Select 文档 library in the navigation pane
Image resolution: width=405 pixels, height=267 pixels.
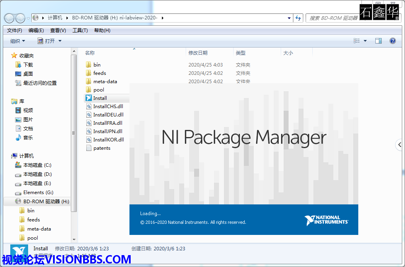pyautogui.click(x=28, y=128)
